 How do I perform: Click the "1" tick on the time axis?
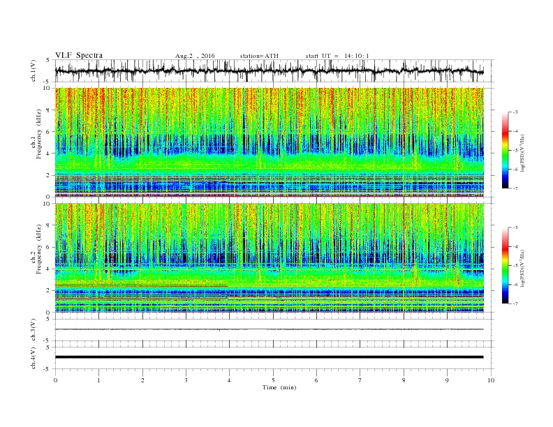[98, 380]
